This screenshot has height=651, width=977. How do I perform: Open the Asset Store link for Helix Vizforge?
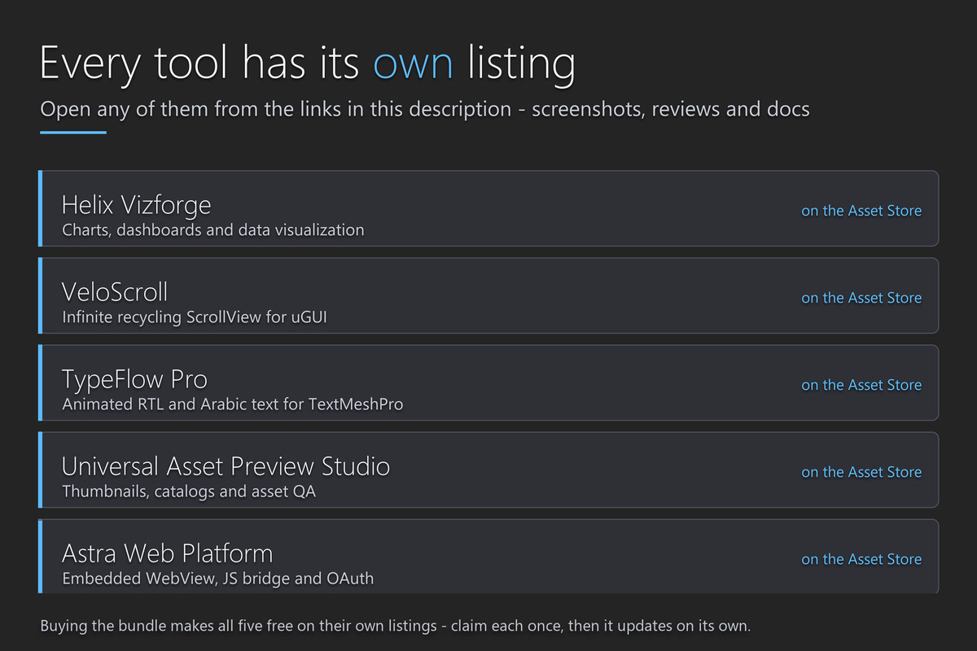861,211
